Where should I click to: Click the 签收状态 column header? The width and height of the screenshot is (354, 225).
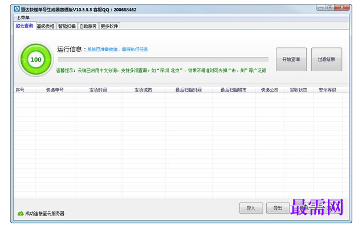coord(299,90)
